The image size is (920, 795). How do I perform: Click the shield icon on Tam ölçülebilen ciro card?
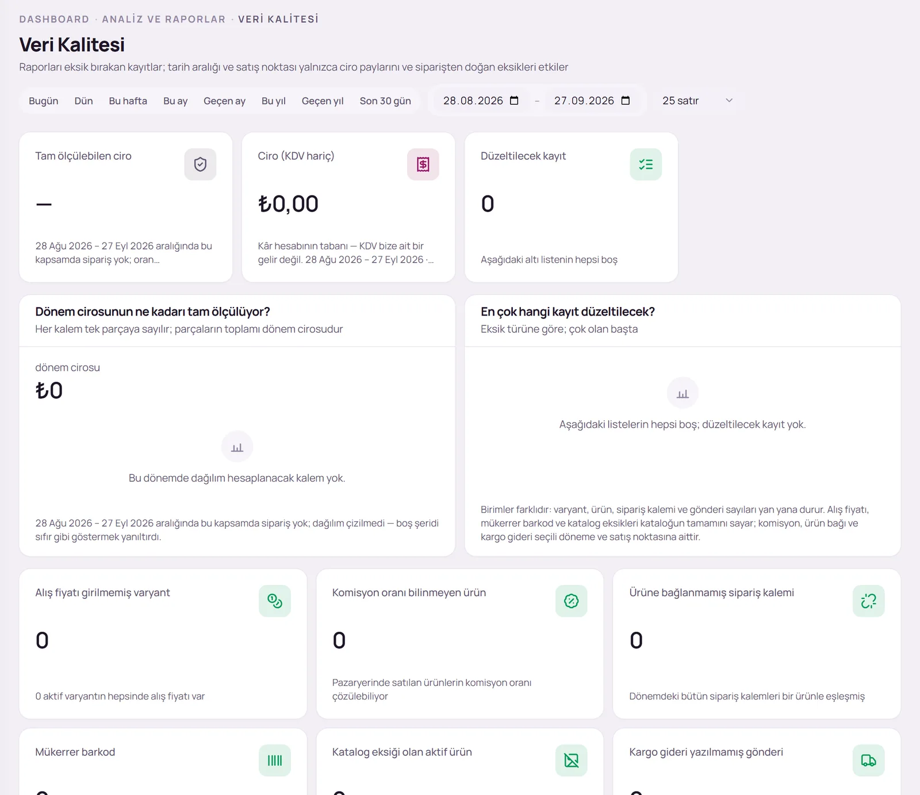(x=200, y=164)
